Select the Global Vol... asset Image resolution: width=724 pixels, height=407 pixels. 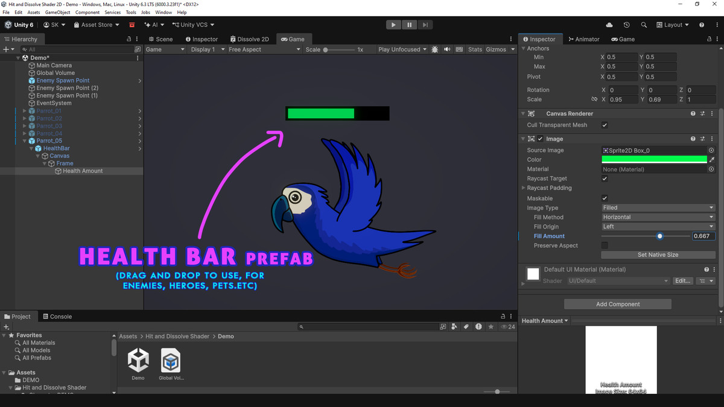(171, 364)
